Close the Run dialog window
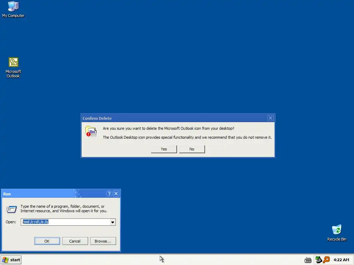This screenshot has width=354, height=265. tap(116, 194)
